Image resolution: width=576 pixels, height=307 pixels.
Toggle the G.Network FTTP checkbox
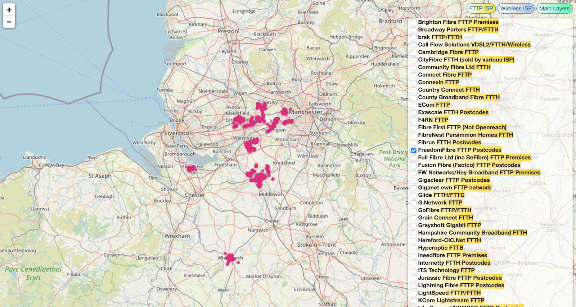414,203
